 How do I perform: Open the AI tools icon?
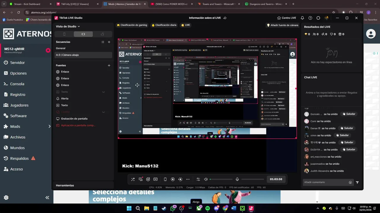click(148, 179)
